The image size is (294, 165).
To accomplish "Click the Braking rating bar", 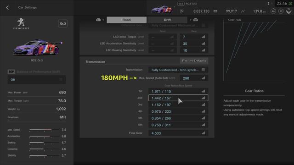I will pyautogui.click(x=44, y=143).
